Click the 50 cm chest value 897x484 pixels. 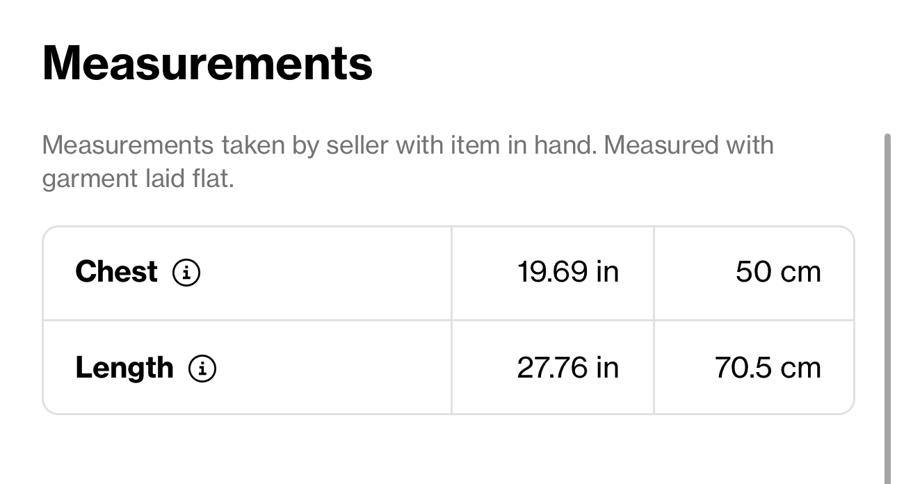pyautogui.click(x=778, y=271)
